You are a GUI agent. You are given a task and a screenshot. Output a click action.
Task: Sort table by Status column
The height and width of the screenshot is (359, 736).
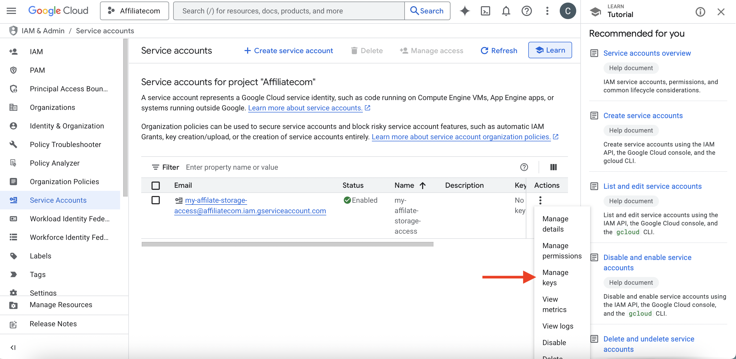pos(353,185)
